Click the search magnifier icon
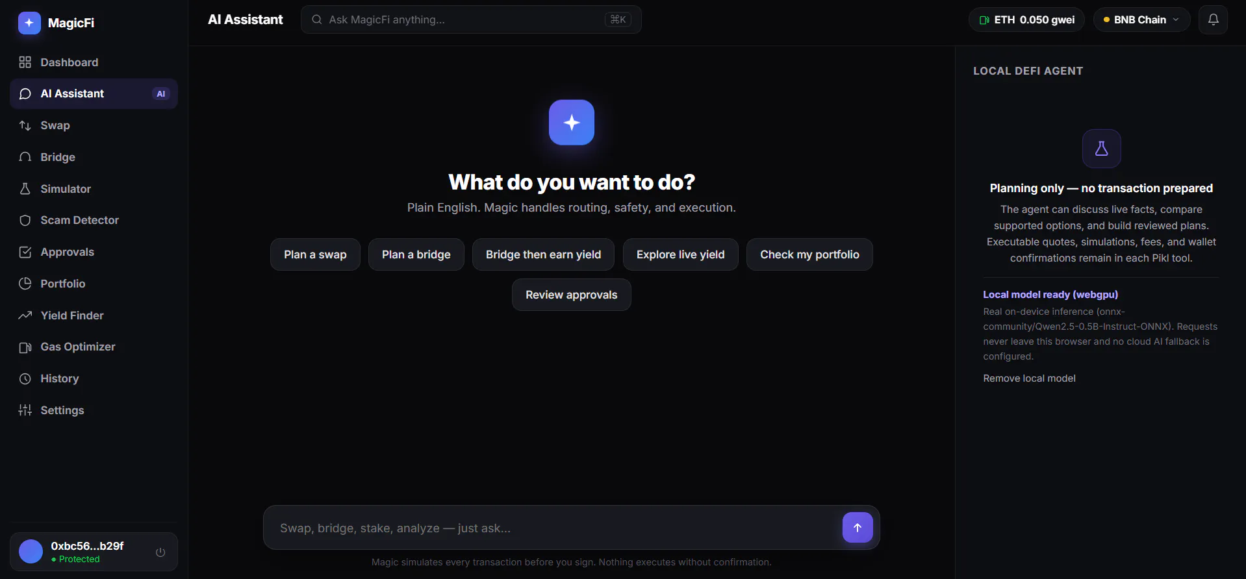 [317, 19]
